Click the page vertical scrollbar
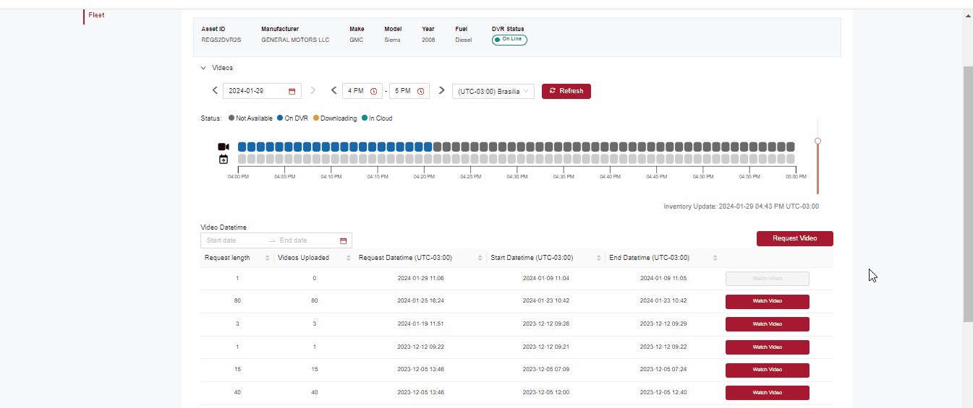This screenshot has height=408, width=973. click(x=968, y=194)
